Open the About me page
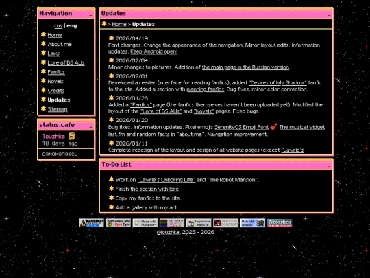The width and height of the screenshot is (370, 278). tap(60, 44)
